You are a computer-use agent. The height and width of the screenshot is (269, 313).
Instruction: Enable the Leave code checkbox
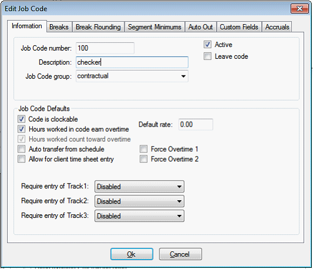coord(207,57)
